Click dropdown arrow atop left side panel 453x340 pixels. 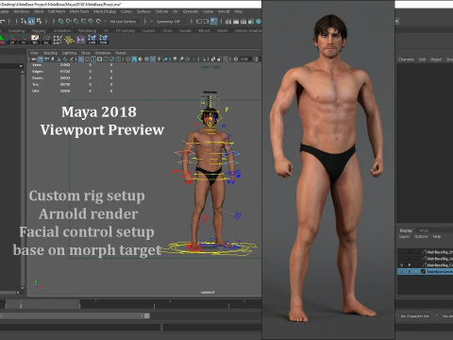tap(21, 66)
